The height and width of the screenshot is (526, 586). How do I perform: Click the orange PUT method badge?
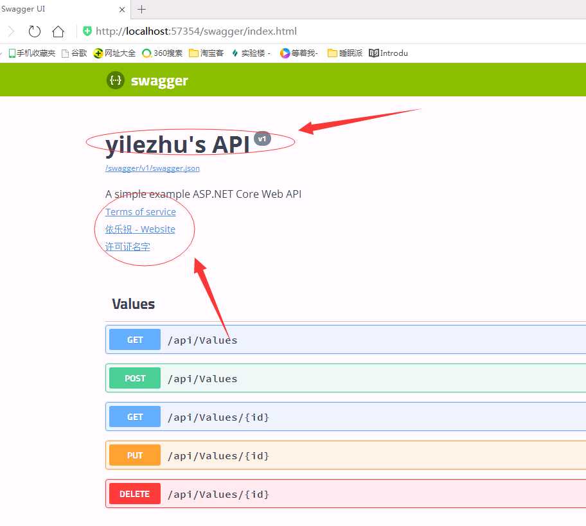coord(135,455)
